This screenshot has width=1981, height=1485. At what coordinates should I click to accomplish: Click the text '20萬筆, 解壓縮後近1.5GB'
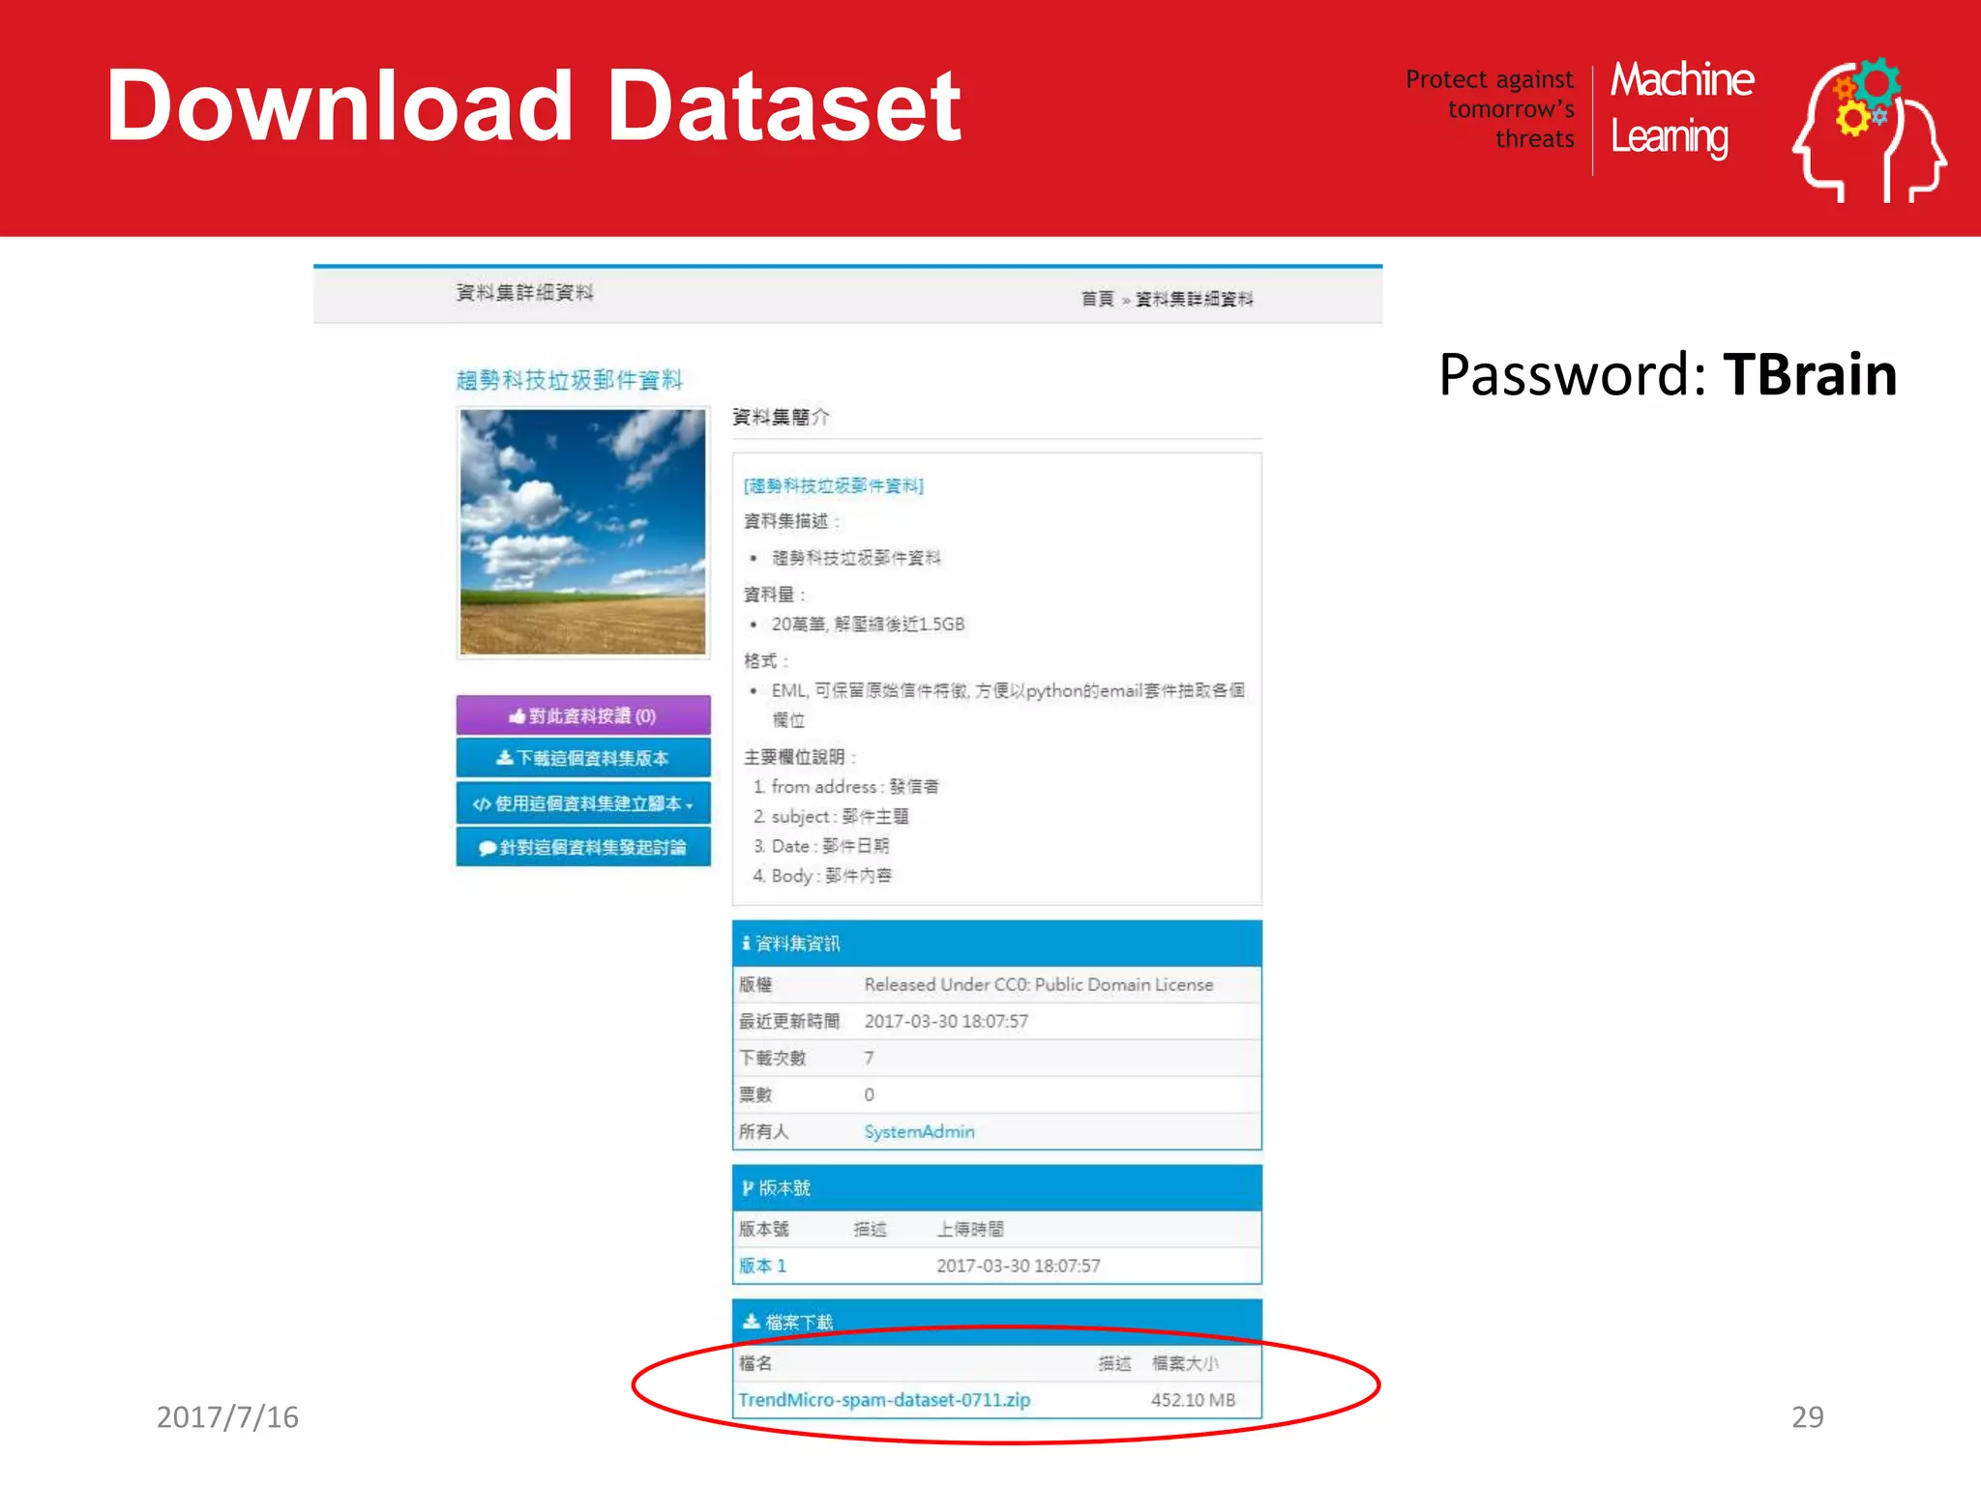[x=868, y=625]
